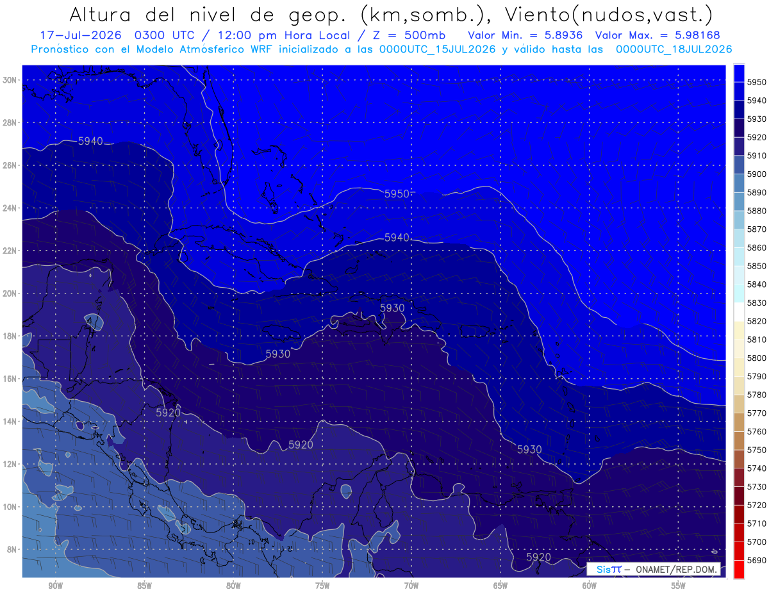The image size is (769, 594).
Task: Click the 24N latitude axis label
Action: pos(9,208)
